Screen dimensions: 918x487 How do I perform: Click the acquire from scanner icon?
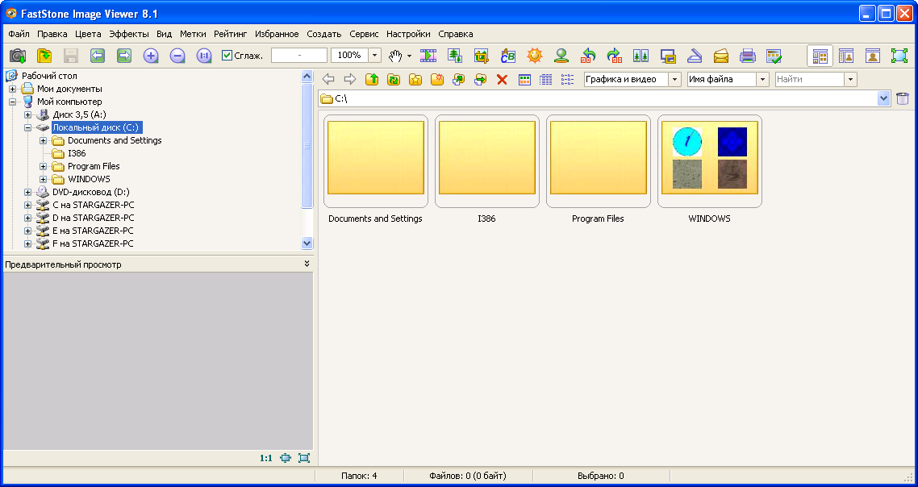pos(694,56)
